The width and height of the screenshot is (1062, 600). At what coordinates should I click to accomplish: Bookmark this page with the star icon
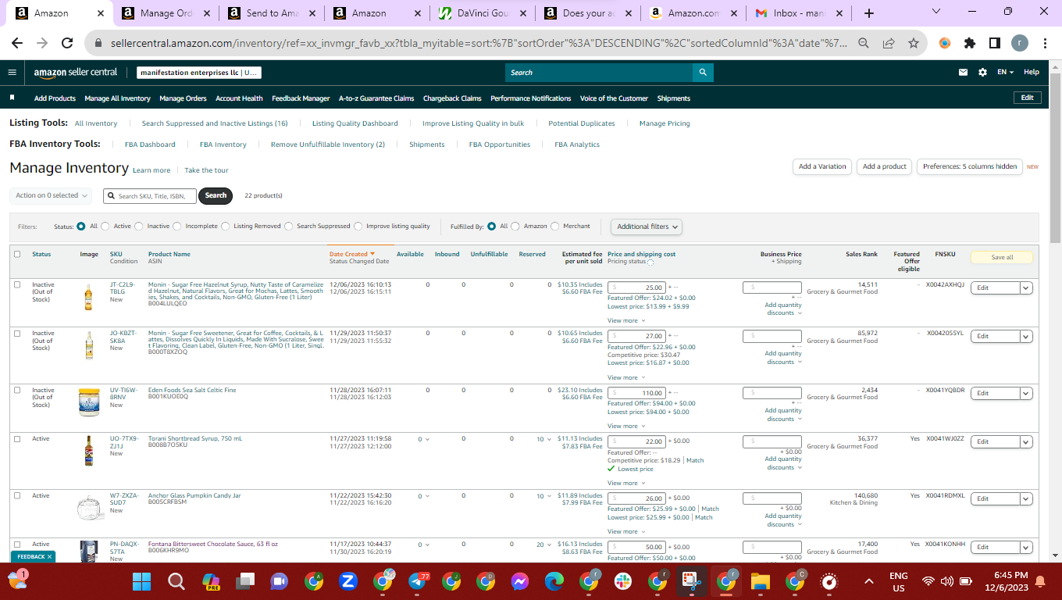tap(914, 44)
